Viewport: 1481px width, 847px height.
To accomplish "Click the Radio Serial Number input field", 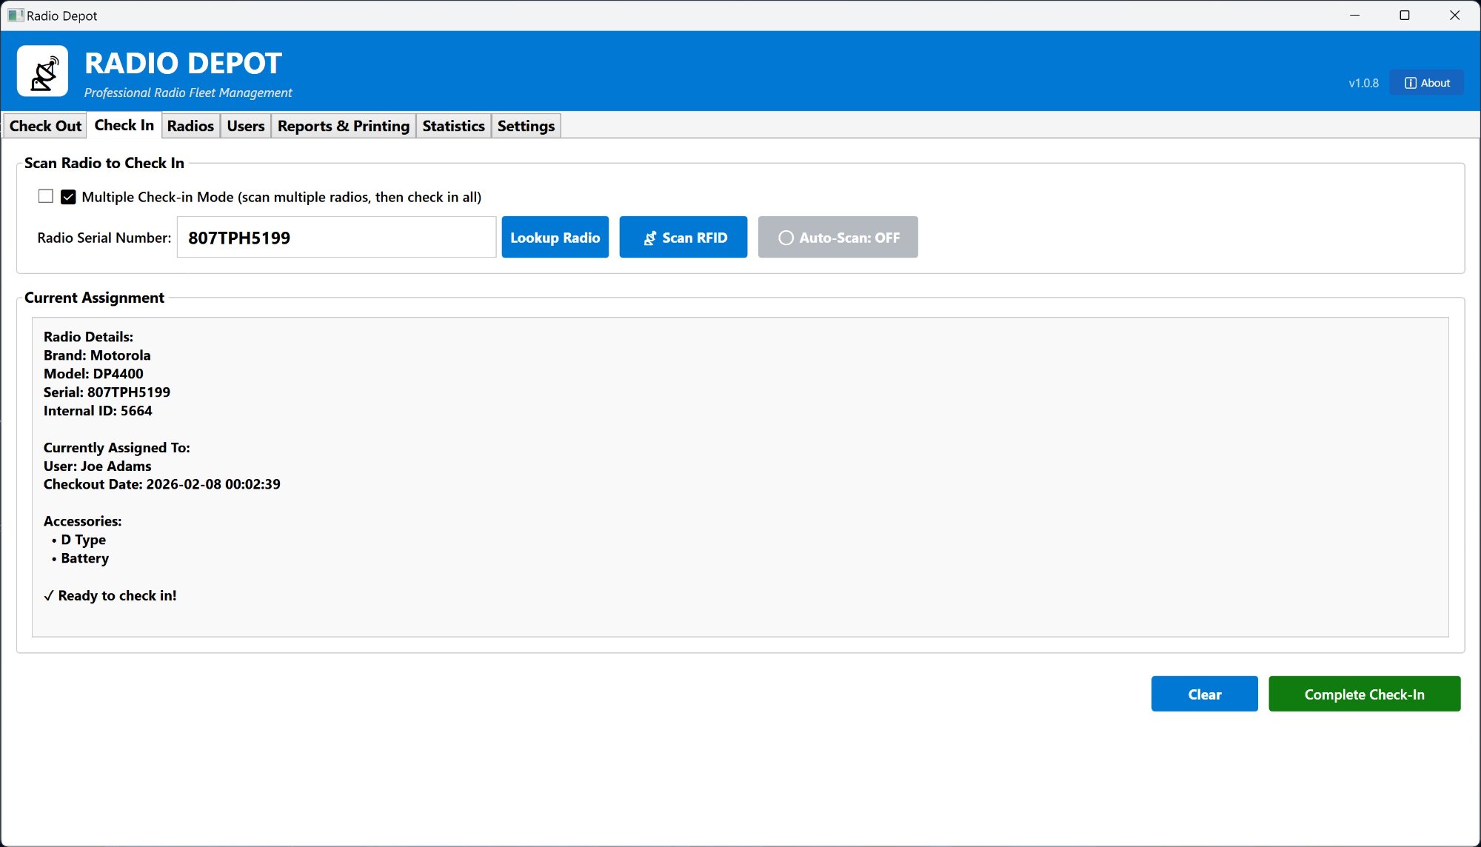I will [x=336, y=238].
